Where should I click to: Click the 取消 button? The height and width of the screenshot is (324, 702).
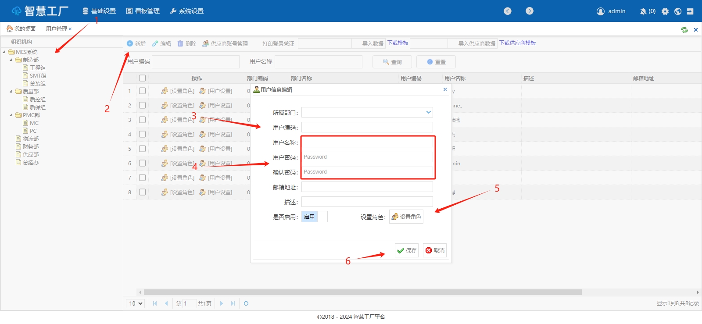pos(434,250)
